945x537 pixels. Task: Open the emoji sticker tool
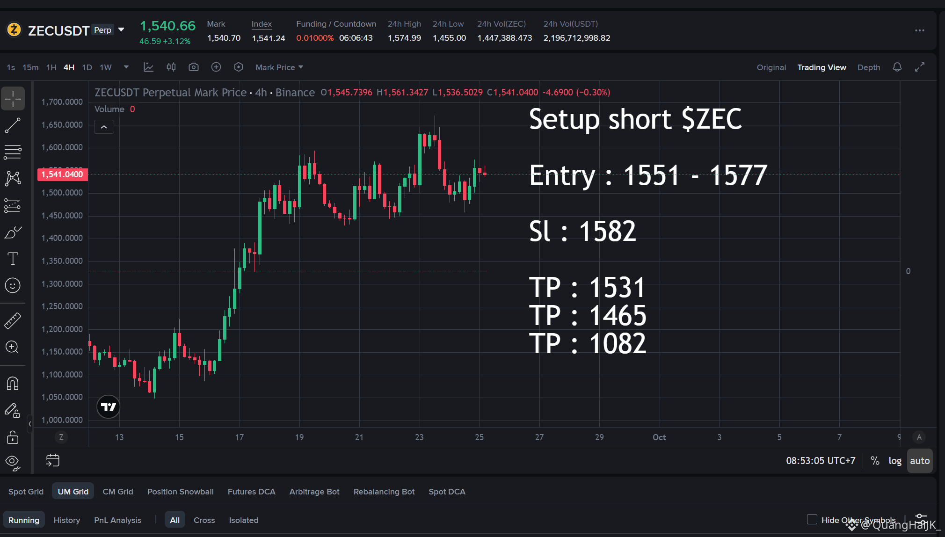13,285
